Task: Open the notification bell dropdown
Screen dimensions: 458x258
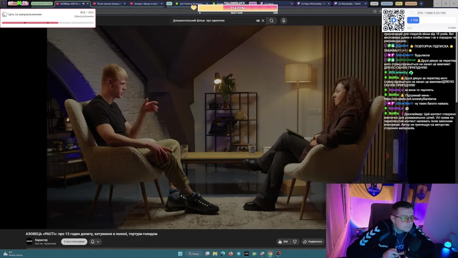Action: click(95, 242)
